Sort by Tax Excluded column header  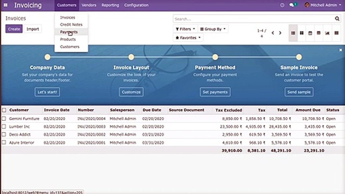tap(229, 110)
